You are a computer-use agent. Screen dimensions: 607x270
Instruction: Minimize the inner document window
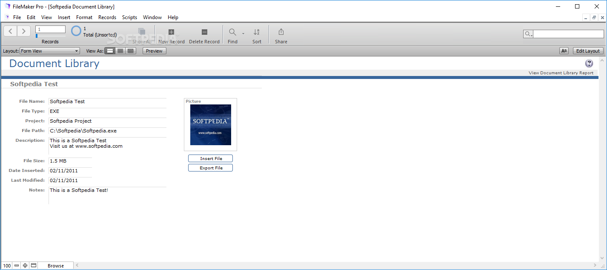[586, 17]
